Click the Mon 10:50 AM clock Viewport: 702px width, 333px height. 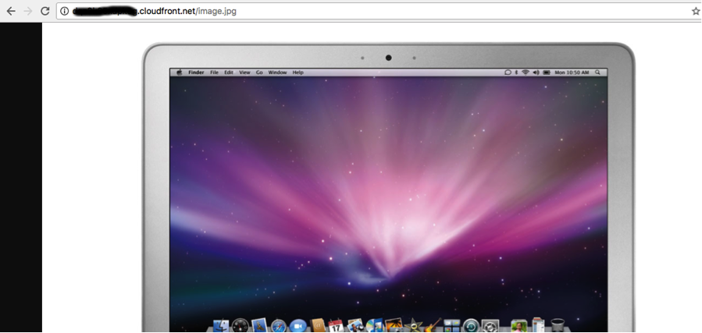[x=572, y=72]
